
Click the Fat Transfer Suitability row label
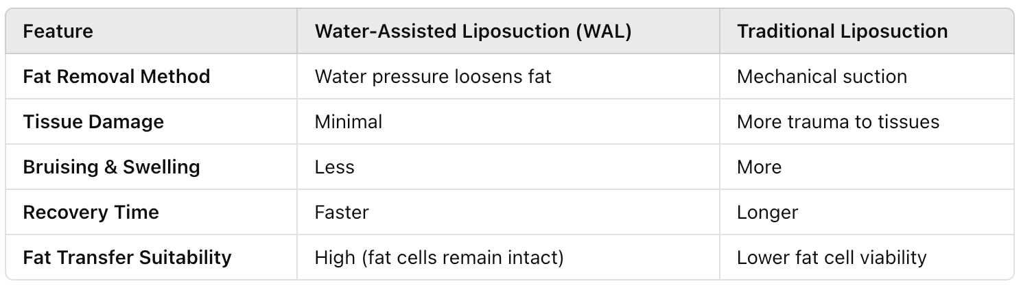(127, 258)
